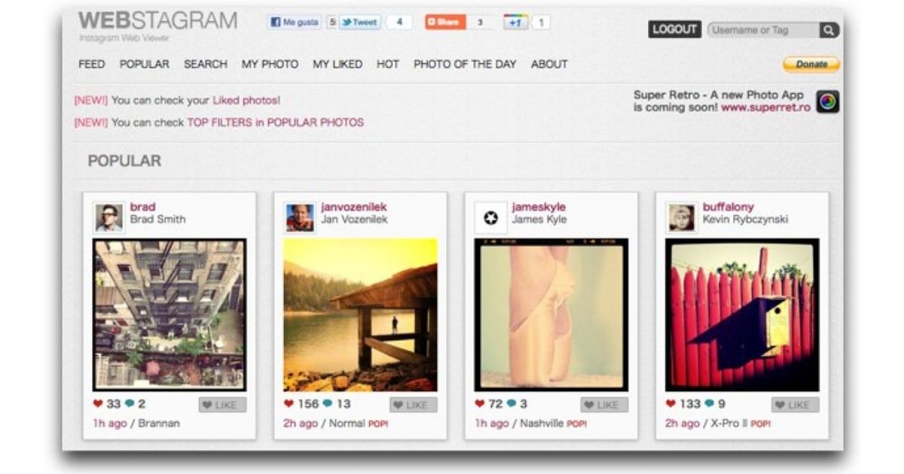Focus the Username or Tag search field

coord(763,30)
